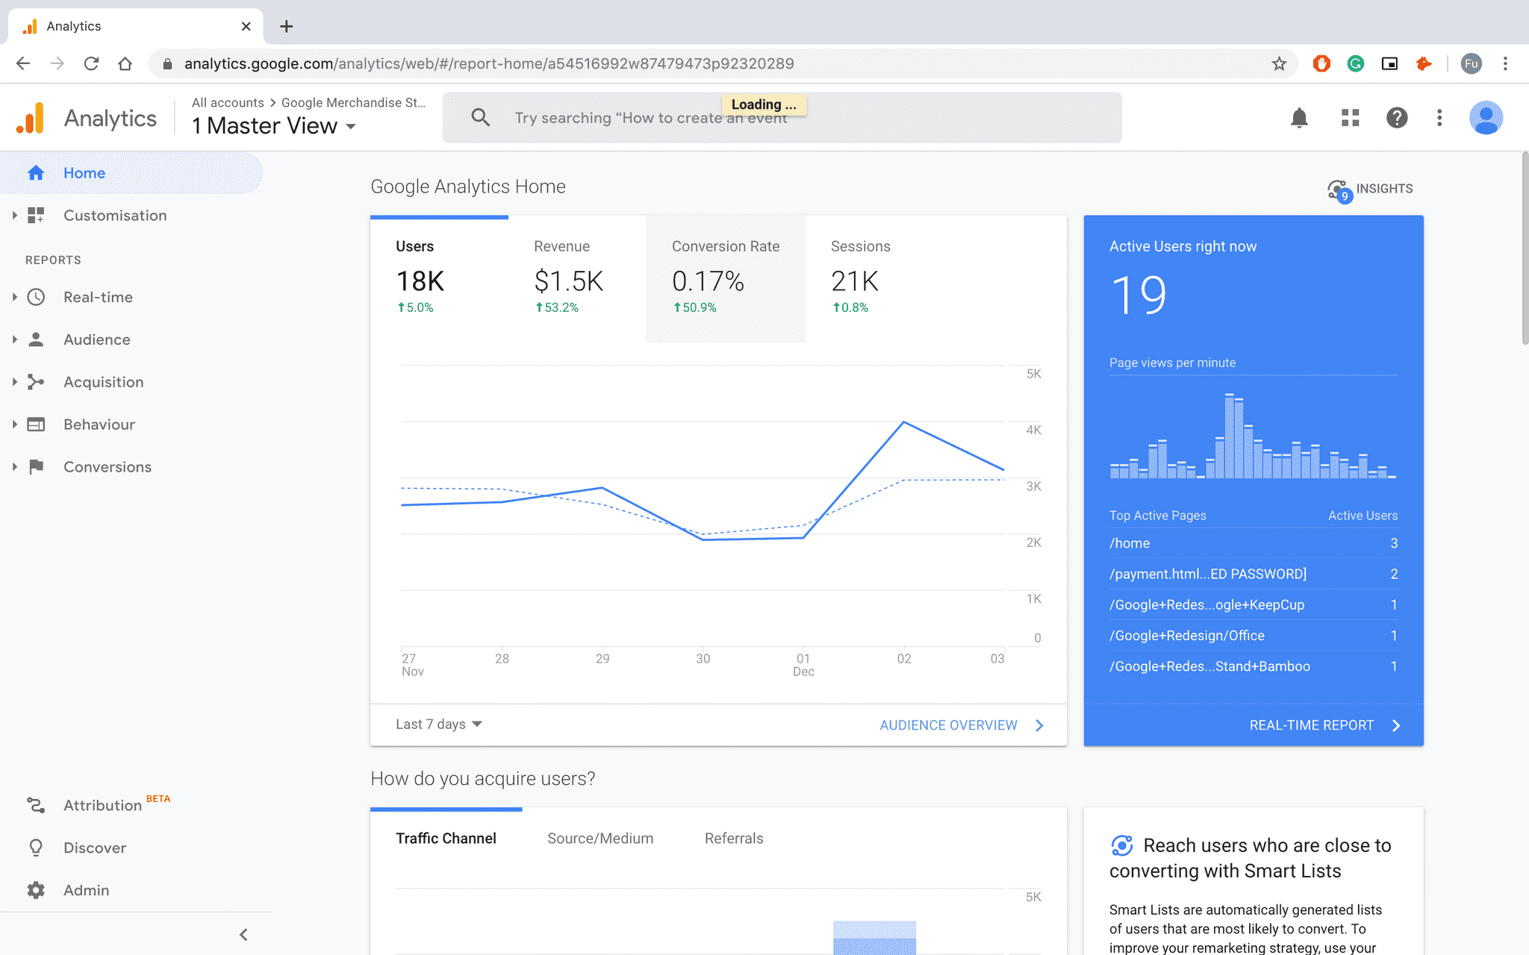This screenshot has height=955, width=1529.
Task: Click the page vertical scrollbar
Action: (x=1525, y=248)
